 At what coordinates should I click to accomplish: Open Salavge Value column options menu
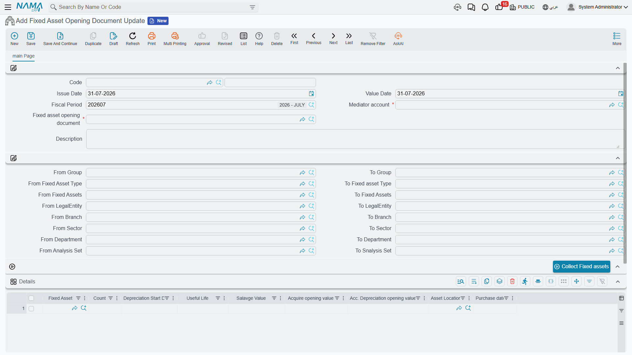[280, 298]
